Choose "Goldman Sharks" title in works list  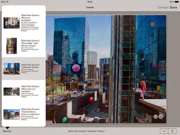[x=30, y=66]
